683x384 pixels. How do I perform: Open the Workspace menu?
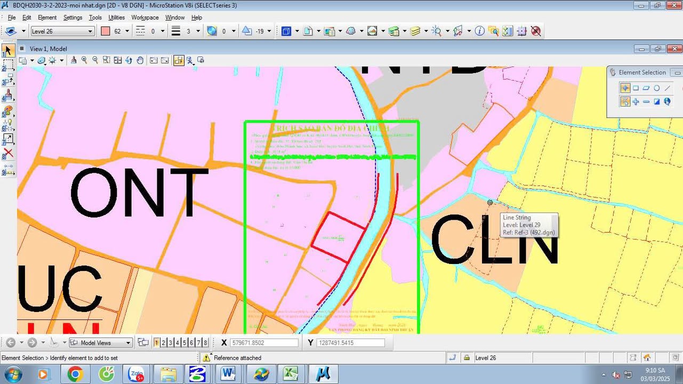coord(145,18)
